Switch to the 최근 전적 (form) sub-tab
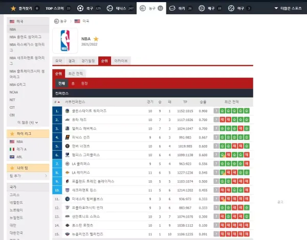The height and width of the screenshot is (240, 307). [x=75, y=74]
